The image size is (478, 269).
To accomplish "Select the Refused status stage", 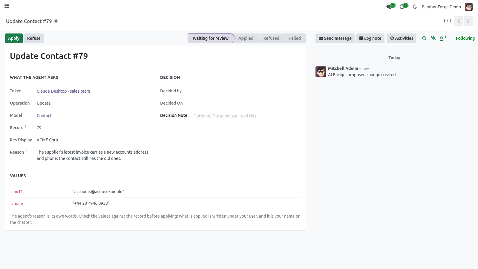I will pos(271,38).
